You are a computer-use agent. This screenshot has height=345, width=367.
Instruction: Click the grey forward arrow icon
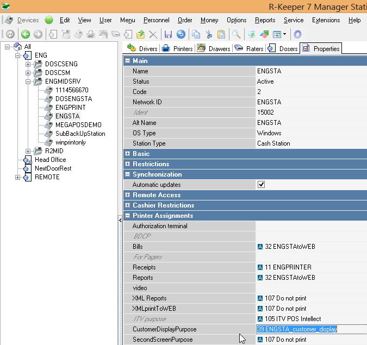(x=38, y=34)
